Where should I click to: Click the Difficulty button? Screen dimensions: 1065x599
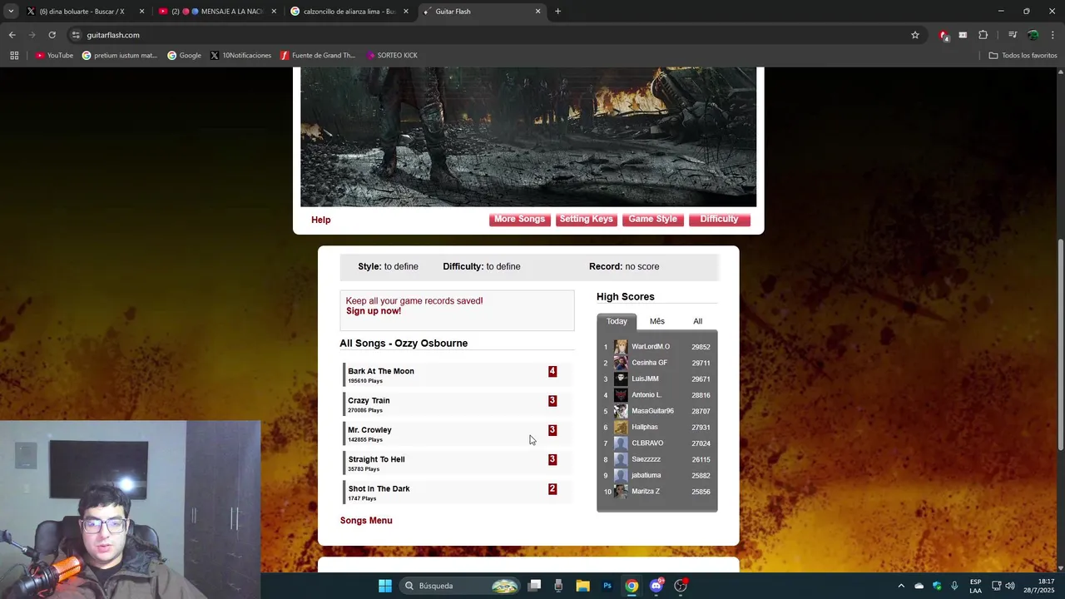[x=719, y=220]
